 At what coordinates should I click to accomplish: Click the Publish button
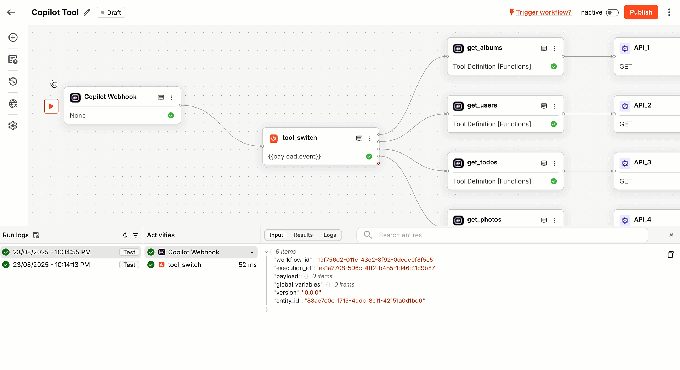(641, 12)
